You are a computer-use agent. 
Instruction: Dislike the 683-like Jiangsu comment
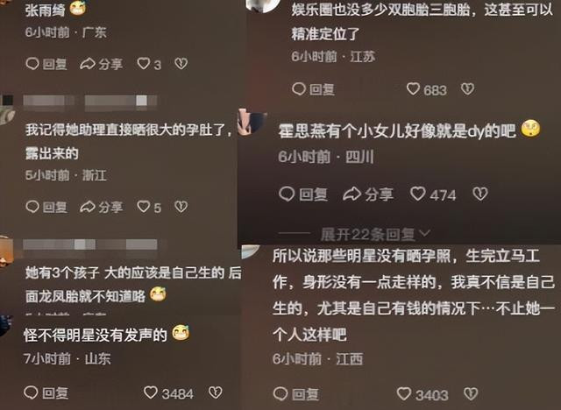[x=467, y=88]
